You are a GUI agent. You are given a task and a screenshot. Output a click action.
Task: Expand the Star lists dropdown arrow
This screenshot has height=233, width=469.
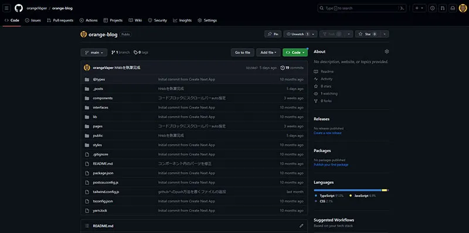(x=385, y=34)
